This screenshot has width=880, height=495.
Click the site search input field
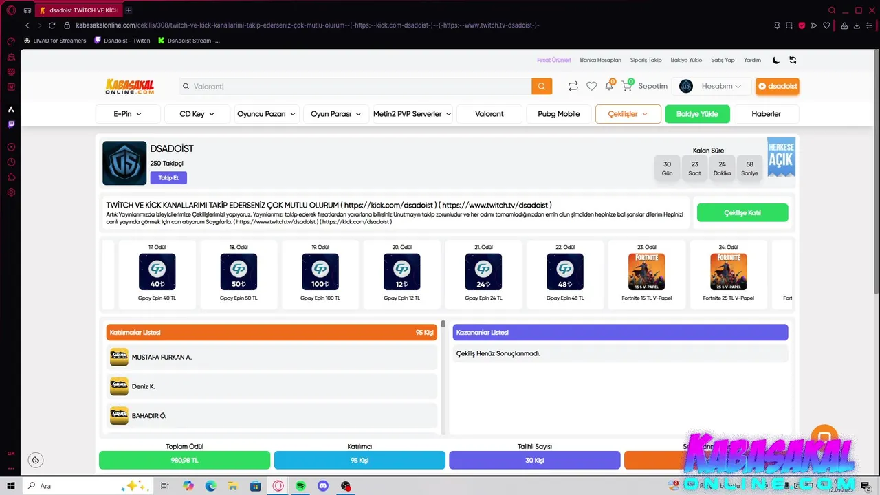[355, 86]
